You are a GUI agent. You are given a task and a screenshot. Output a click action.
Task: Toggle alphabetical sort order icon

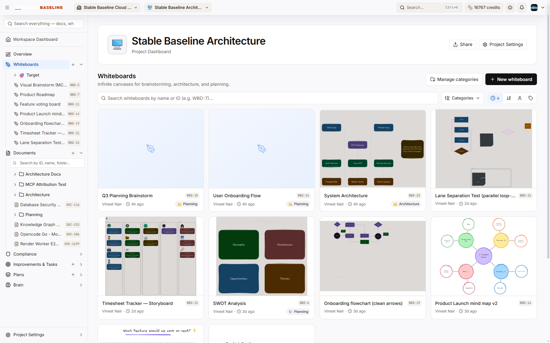coord(509,98)
